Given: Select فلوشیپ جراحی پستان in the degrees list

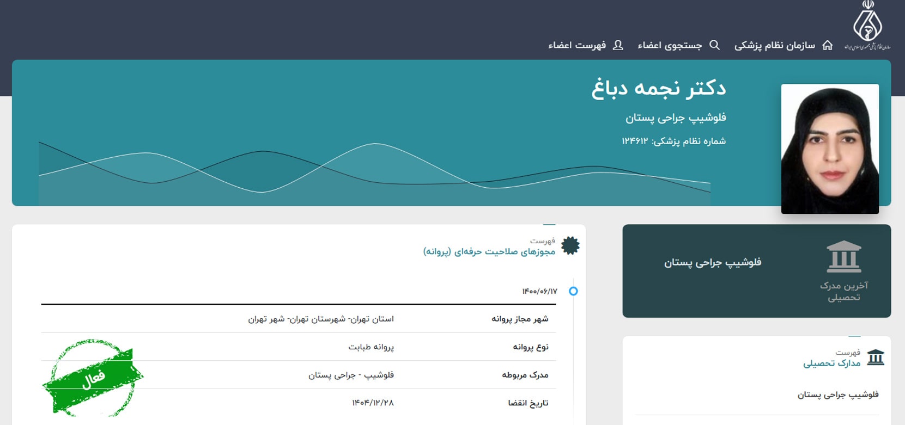Looking at the screenshot, I should point(837,395).
